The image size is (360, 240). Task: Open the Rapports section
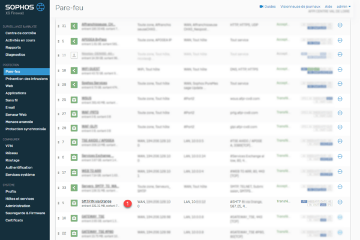point(13,47)
